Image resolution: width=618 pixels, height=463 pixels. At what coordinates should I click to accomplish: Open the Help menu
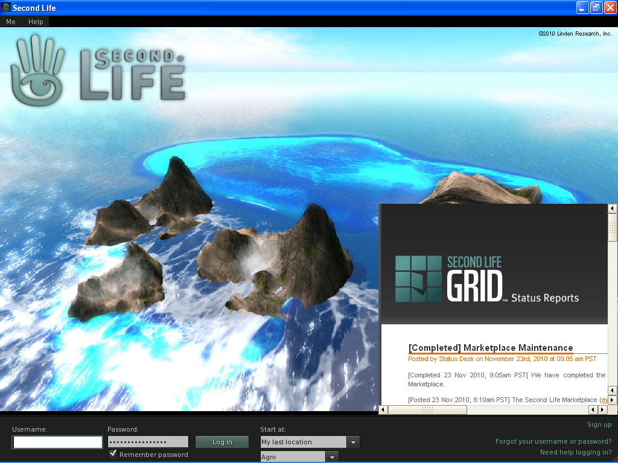[x=36, y=22]
